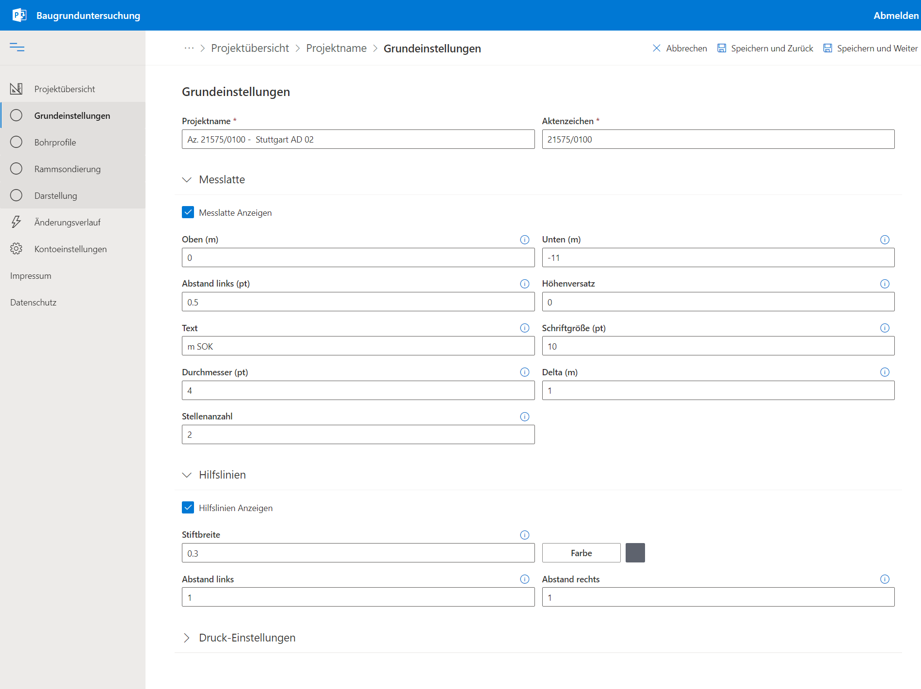This screenshot has width=921, height=689.
Task: Select the Bohrprofile step circle
Action: click(16, 142)
